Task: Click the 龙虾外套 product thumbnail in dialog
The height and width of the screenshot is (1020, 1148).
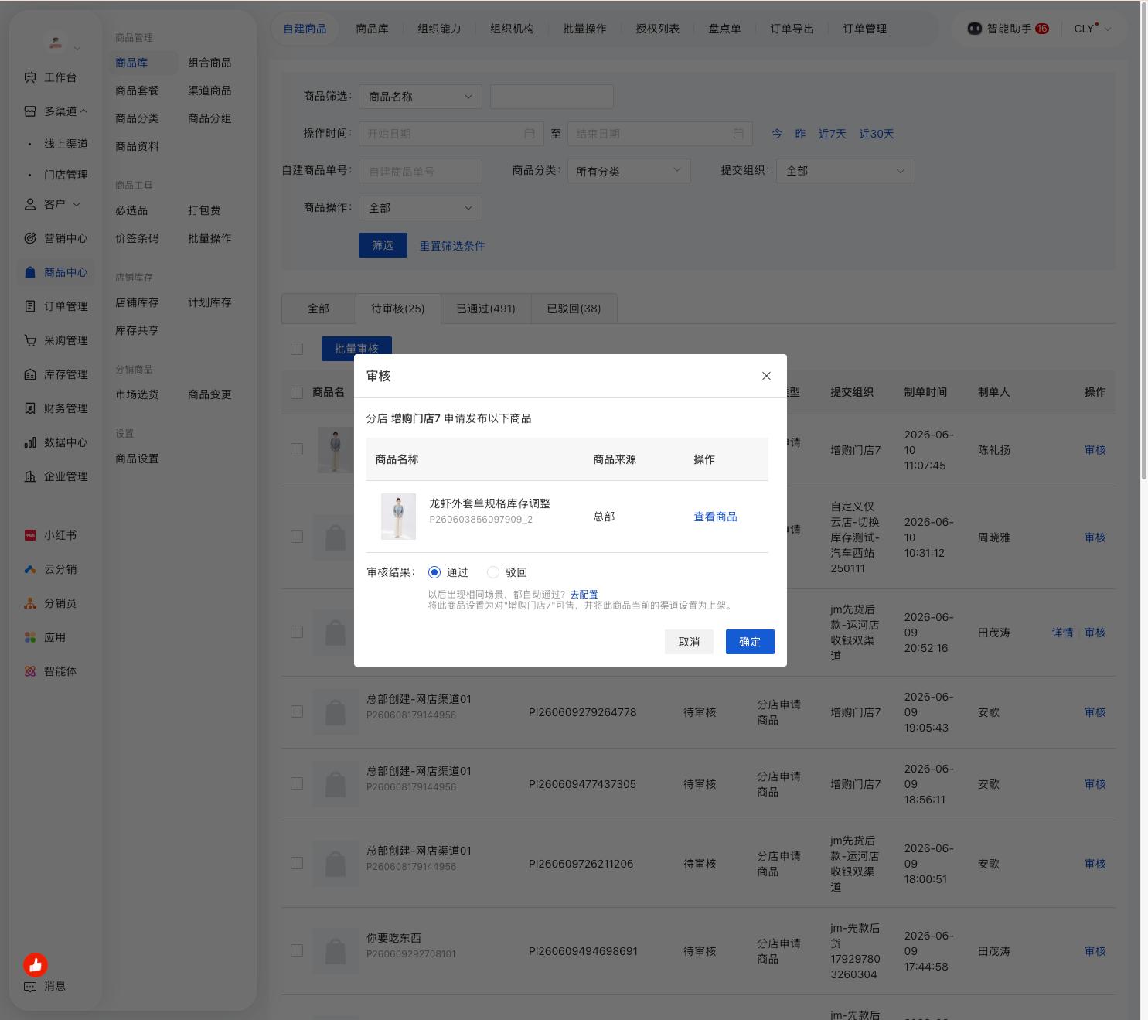Action: pos(398,516)
